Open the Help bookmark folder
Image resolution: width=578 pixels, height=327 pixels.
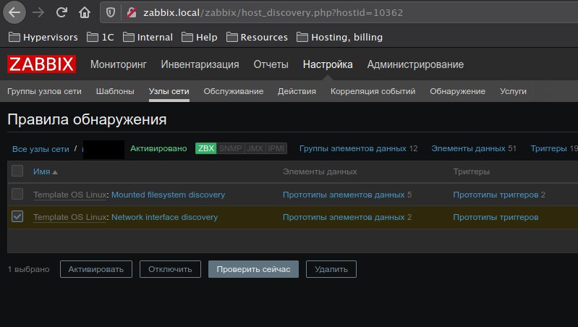[200, 37]
